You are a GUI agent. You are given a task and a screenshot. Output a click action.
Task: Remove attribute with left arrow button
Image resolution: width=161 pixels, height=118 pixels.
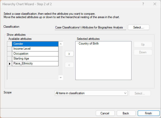(69, 65)
